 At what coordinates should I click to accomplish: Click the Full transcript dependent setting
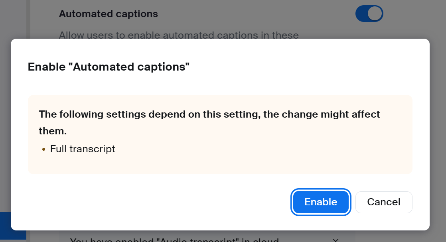(83, 149)
